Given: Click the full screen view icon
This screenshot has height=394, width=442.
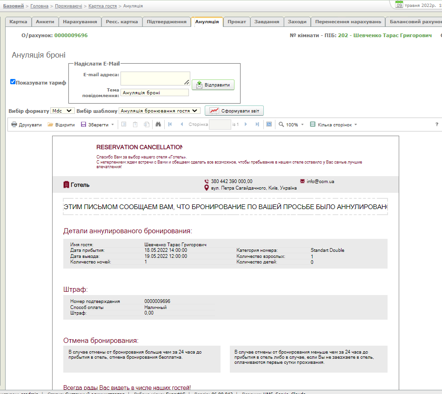Looking at the screenshot, I should (x=269, y=125).
